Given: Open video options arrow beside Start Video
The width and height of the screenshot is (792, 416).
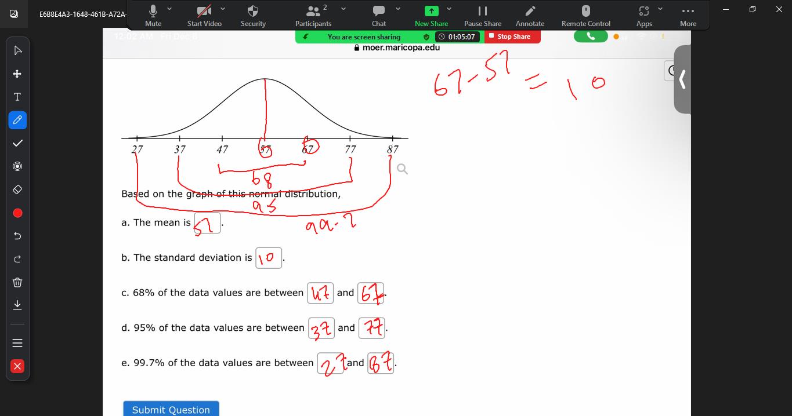Looking at the screenshot, I should (223, 9).
